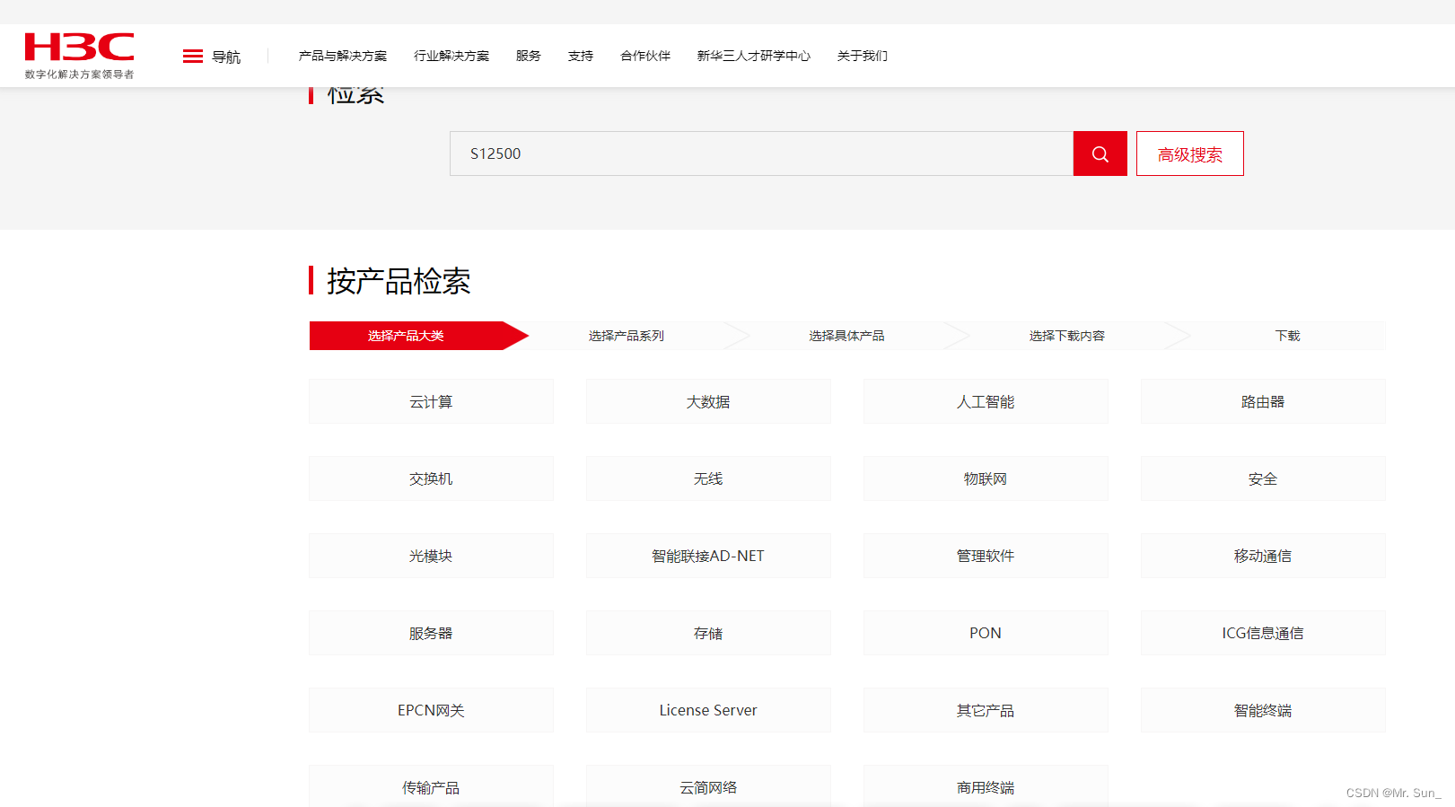Choose 智能联接AD-NET category
1455x807 pixels.
point(708,556)
